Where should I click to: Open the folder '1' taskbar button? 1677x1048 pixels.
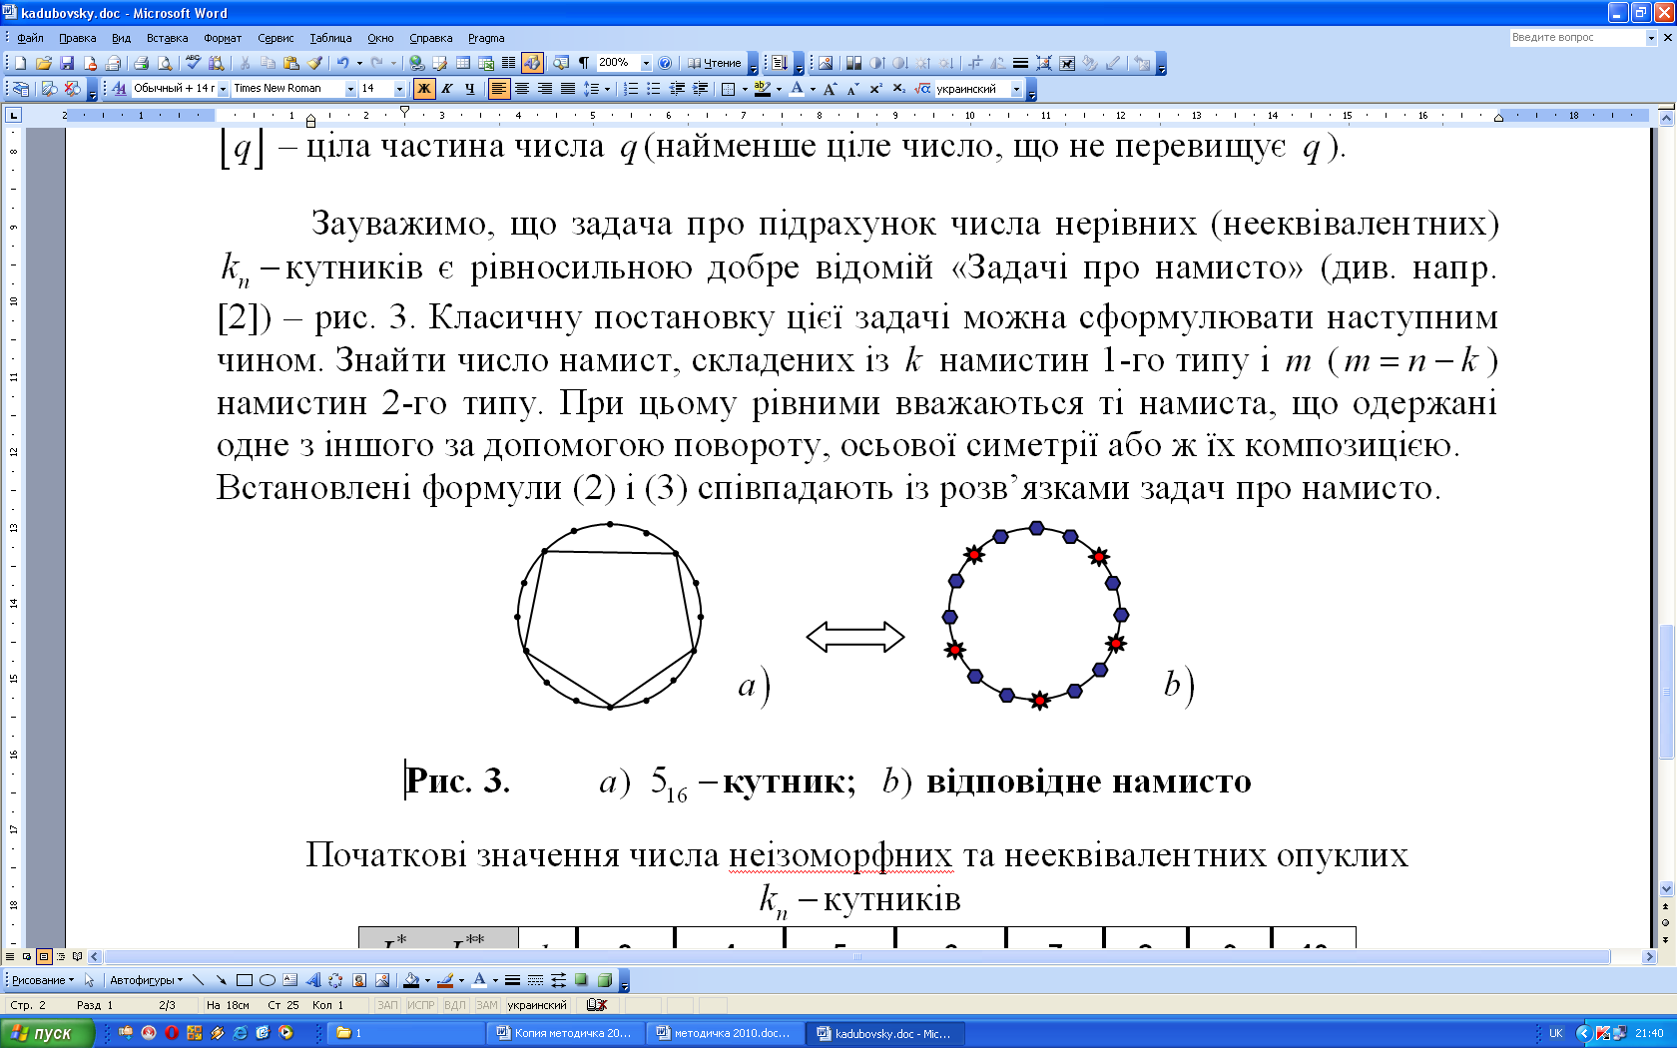(x=404, y=1033)
